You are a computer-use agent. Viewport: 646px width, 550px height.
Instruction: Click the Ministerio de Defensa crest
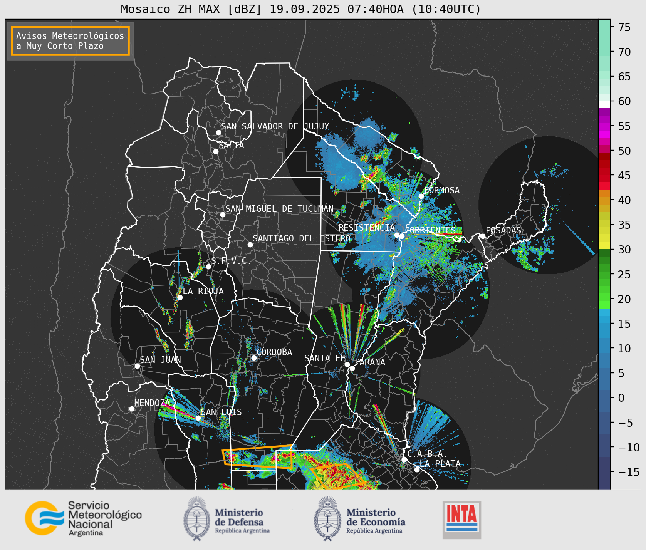(x=197, y=518)
